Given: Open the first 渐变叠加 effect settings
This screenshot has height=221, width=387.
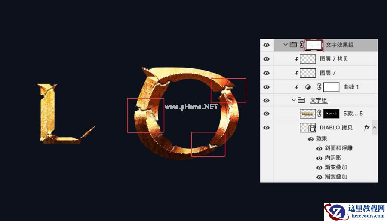Looking at the screenshot, I should (x=336, y=168).
